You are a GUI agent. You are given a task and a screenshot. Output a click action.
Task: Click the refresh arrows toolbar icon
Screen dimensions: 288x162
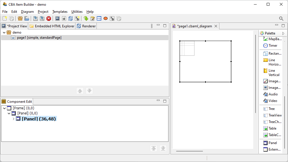click(x=71, y=19)
